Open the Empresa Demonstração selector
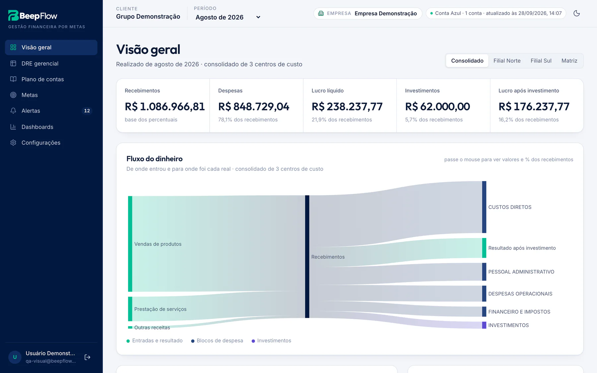This screenshot has height=373, width=597. (x=368, y=13)
